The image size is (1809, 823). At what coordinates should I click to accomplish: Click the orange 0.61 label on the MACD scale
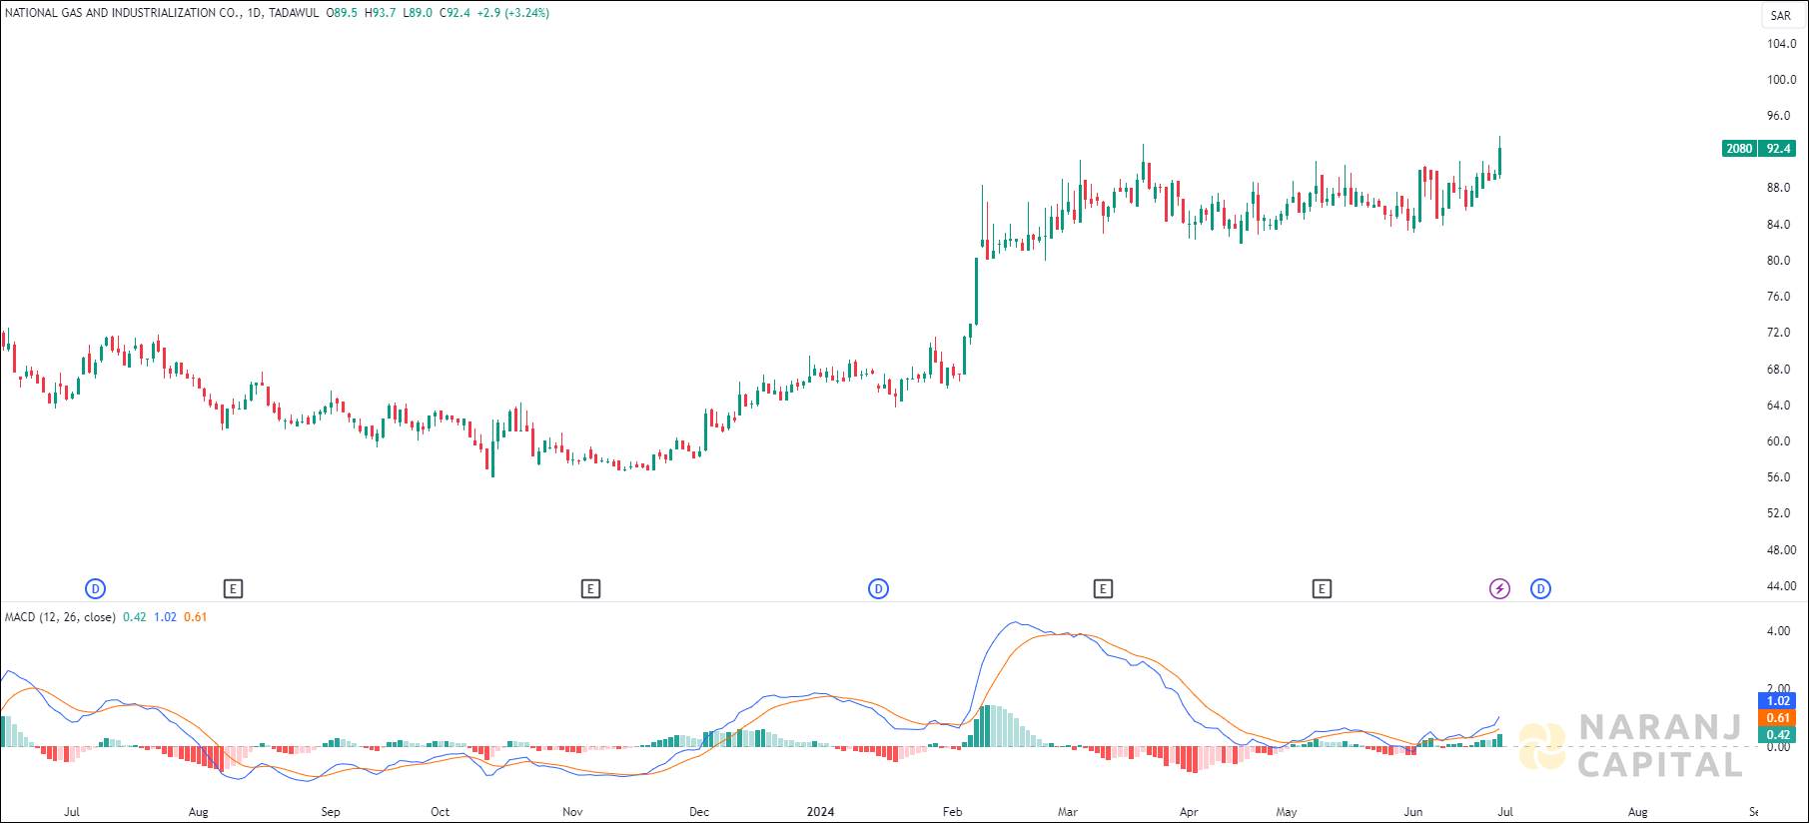point(1777,718)
